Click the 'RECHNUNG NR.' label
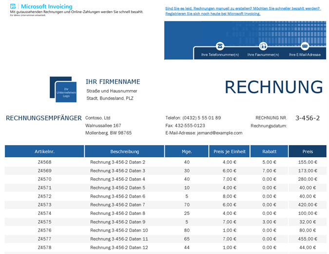The image size is (329, 254). tap(271, 118)
